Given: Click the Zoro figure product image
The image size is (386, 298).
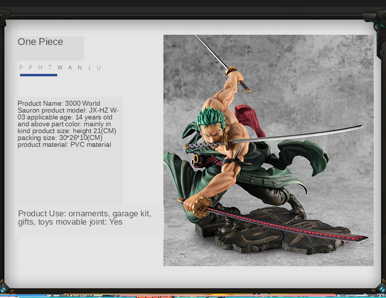Looking at the screenshot, I should 268,150.
